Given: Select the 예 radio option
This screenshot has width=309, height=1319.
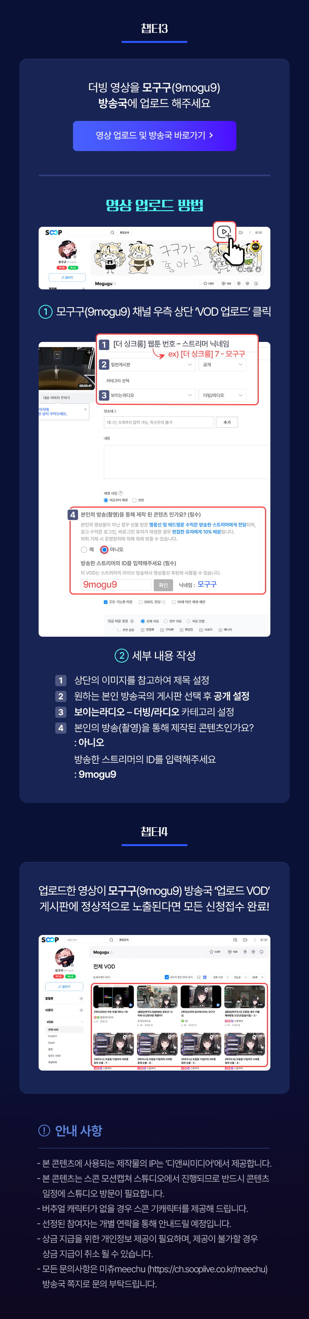Looking at the screenshot, I should point(84,549).
